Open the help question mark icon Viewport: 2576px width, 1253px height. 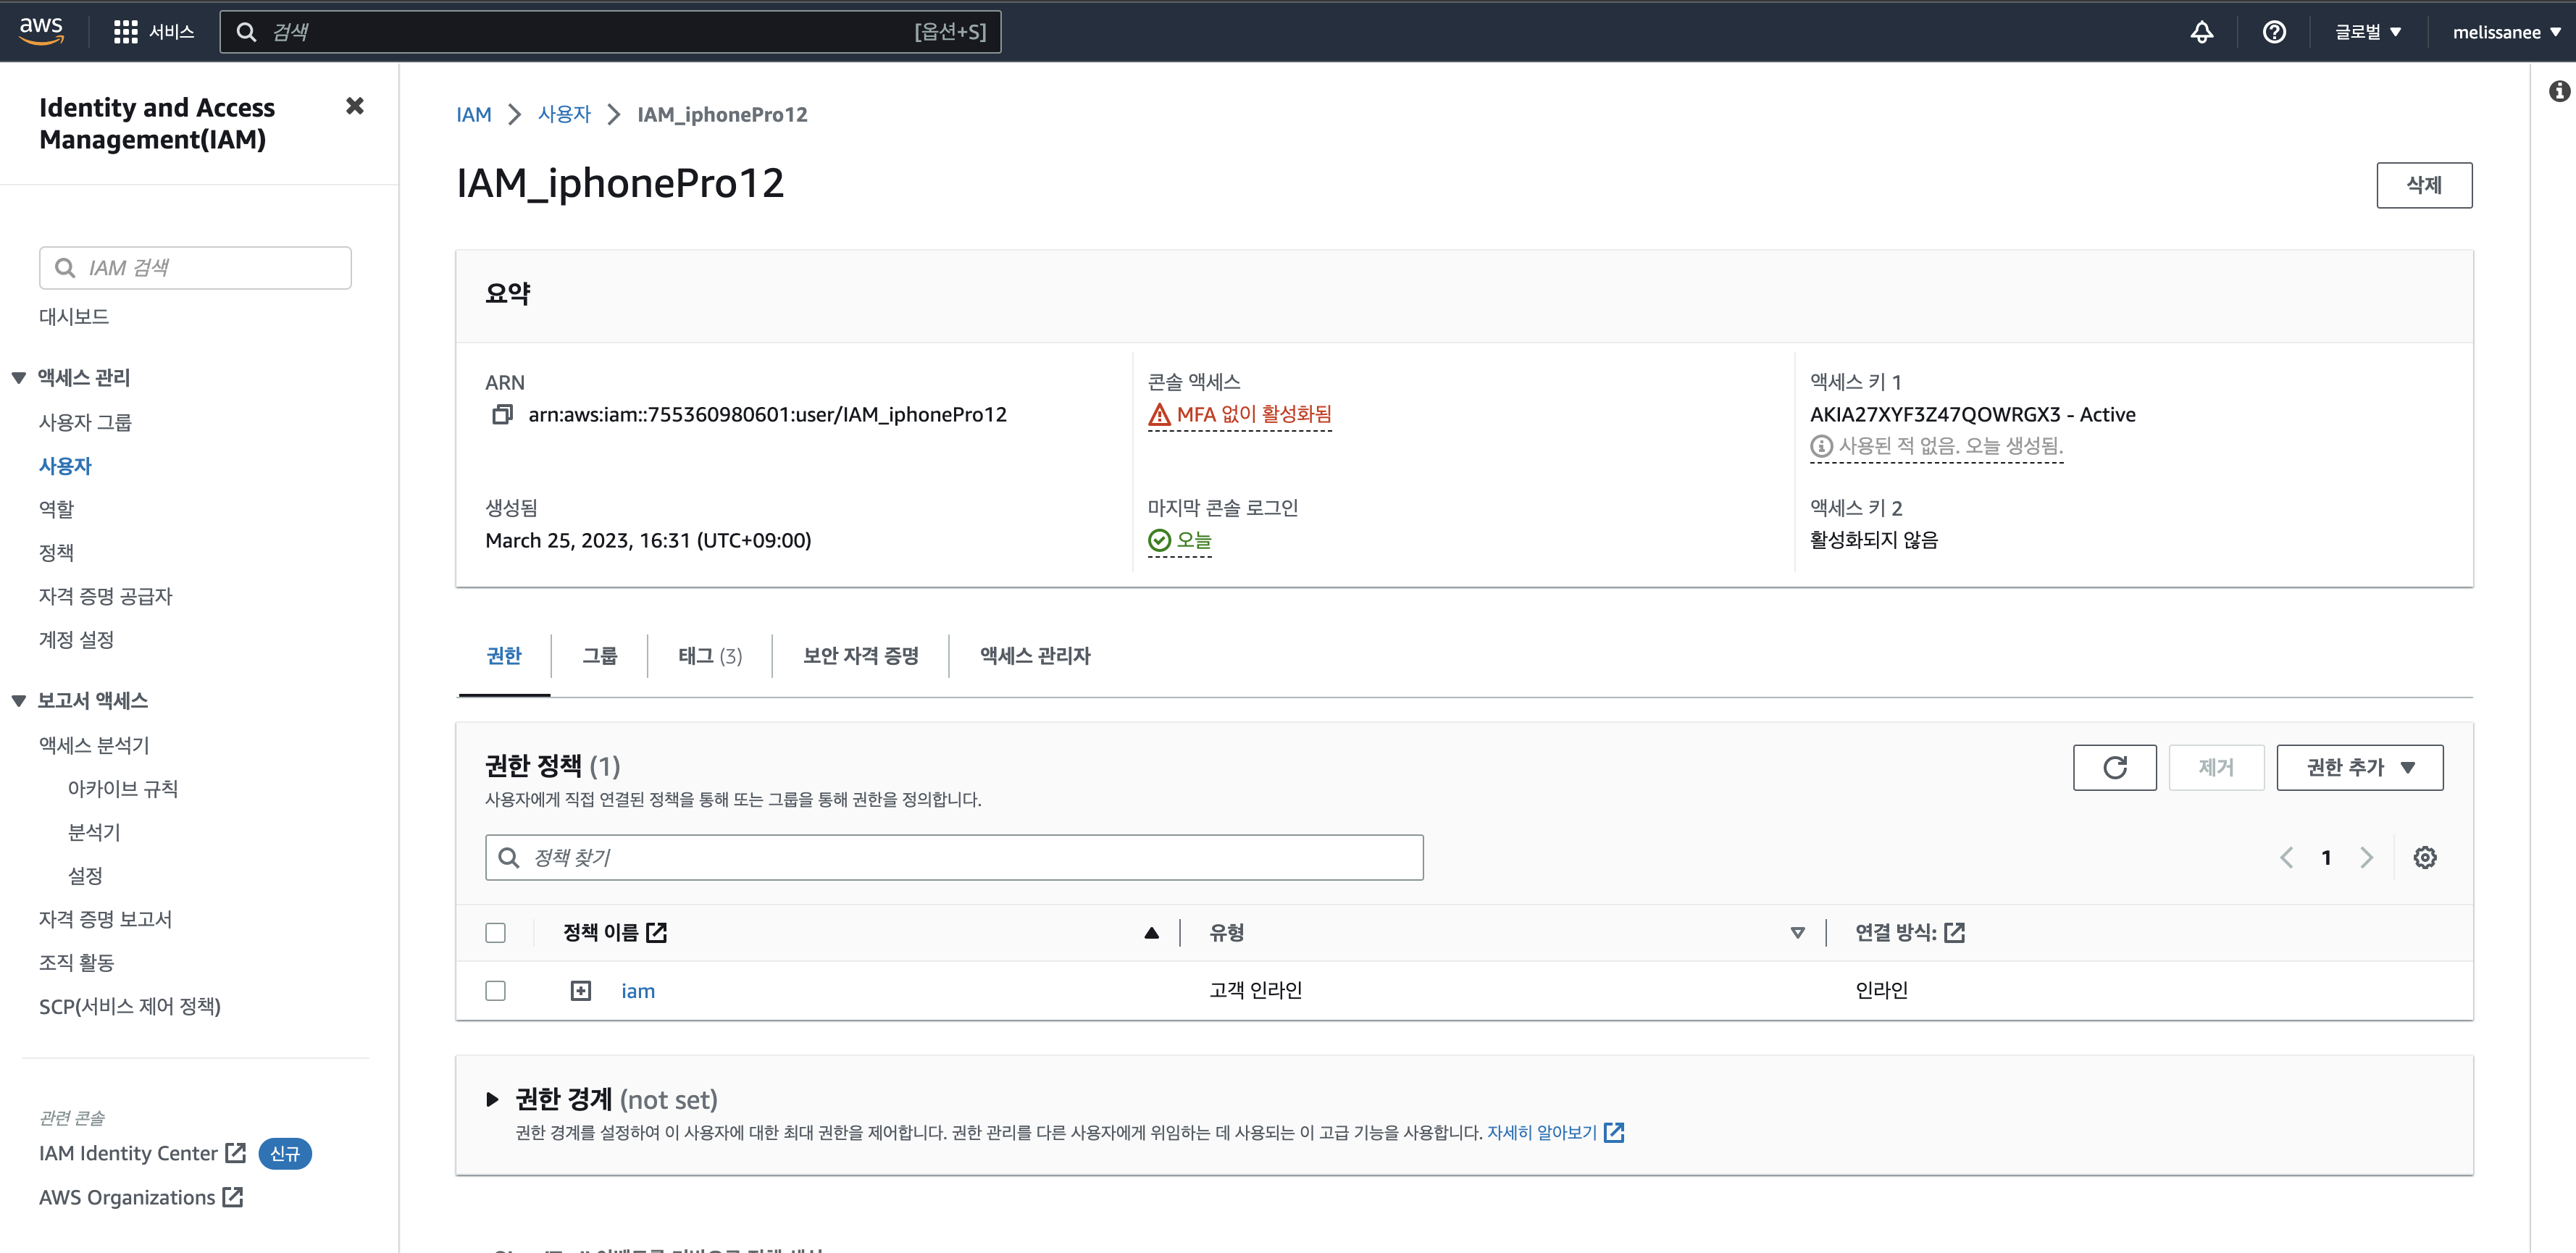coord(2274,32)
